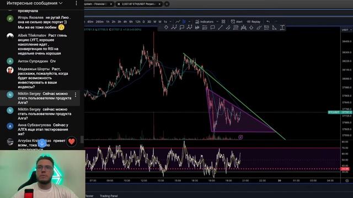
Task: Select the 45m timeframe
Action: [x=90, y=22]
